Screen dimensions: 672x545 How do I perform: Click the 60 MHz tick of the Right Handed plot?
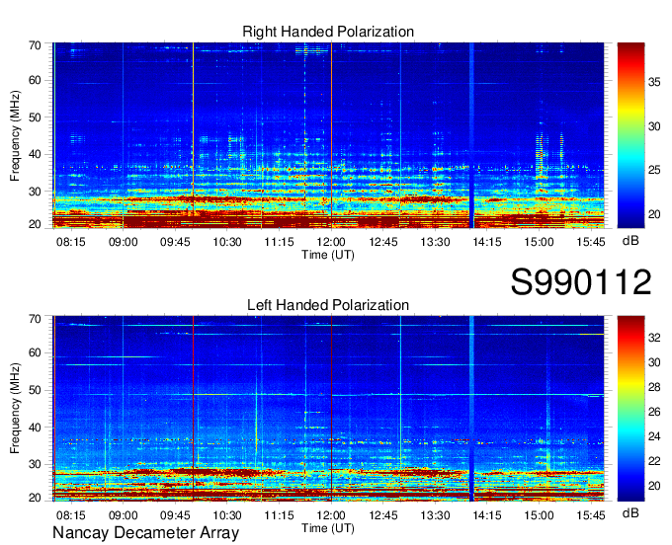tap(35, 80)
